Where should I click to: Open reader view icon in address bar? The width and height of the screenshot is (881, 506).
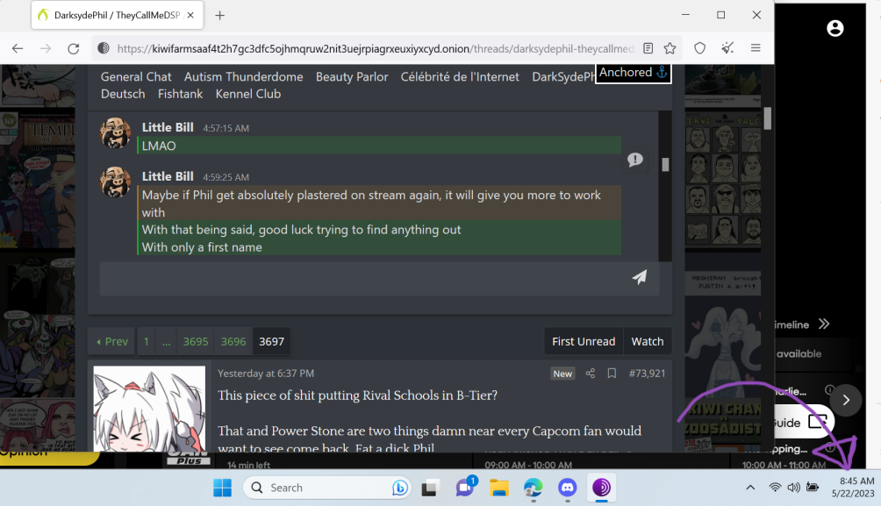pyautogui.click(x=648, y=48)
